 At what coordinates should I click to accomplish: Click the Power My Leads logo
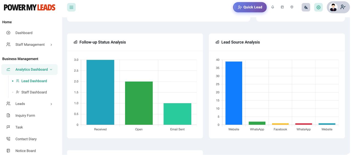point(30,7)
